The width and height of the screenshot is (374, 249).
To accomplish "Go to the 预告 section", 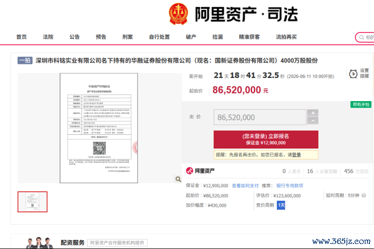I will (x=101, y=37).
